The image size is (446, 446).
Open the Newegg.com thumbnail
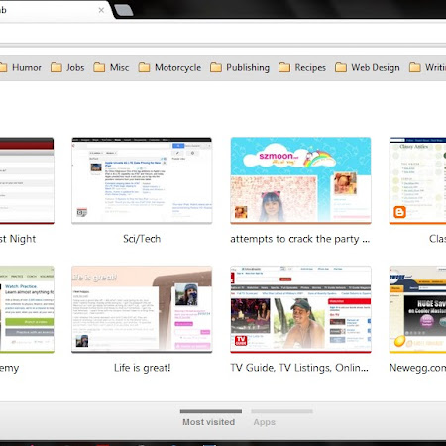point(418,309)
